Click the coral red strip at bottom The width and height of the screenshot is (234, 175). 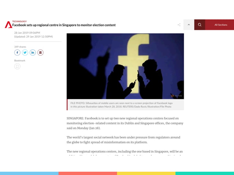click(88, 174)
